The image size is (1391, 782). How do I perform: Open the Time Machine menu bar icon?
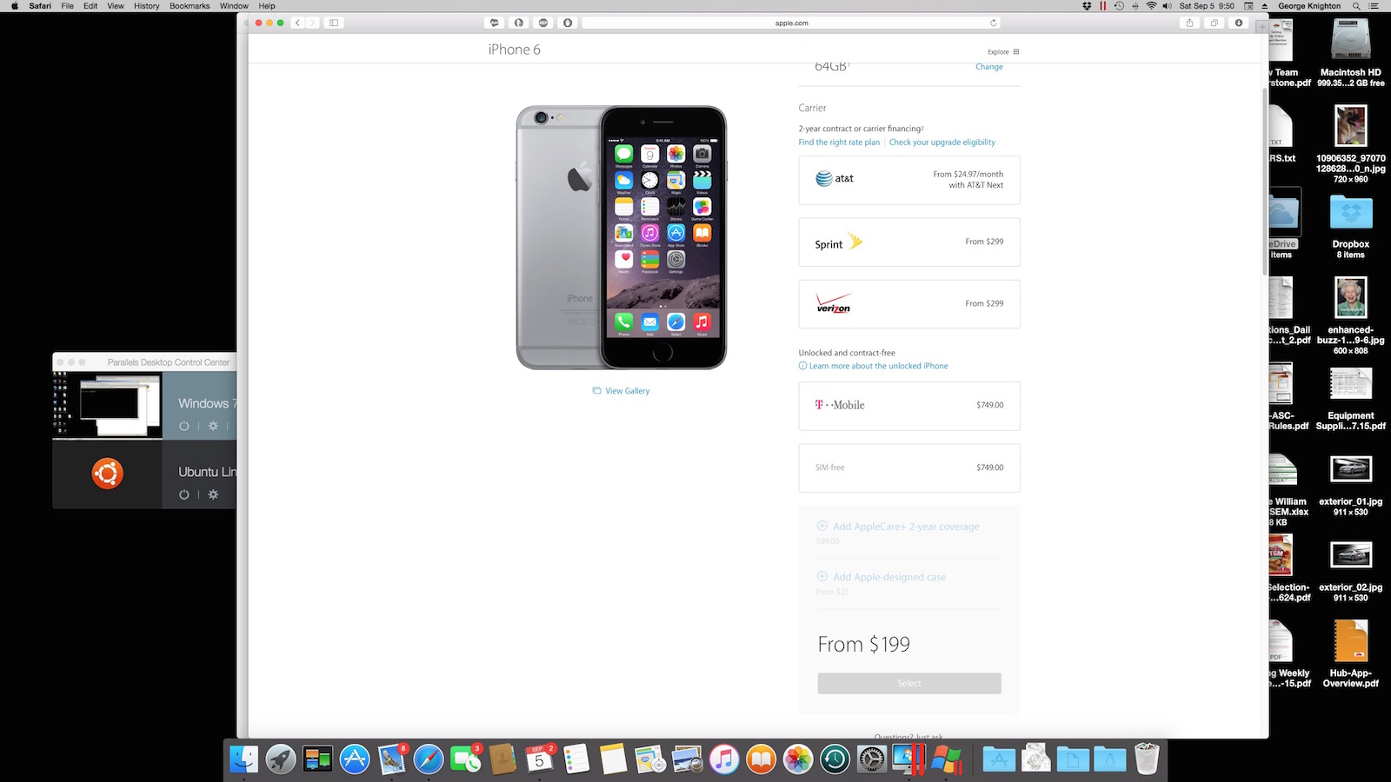(x=1119, y=6)
